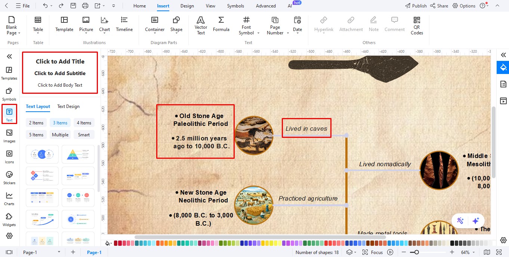Open the Symbols panel in the left sidebar

[x=9, y=93]
